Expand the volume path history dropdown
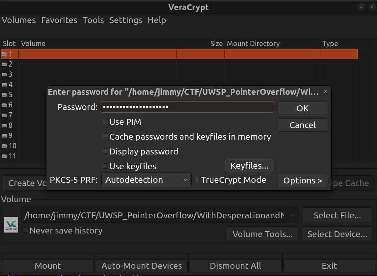The height and width of the screenshot is (276, 377). 293,215
